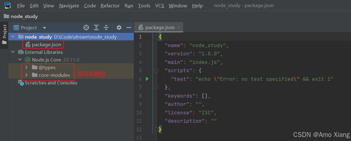
Task: Open the Tools menu
Action: [x=144, y=6]
